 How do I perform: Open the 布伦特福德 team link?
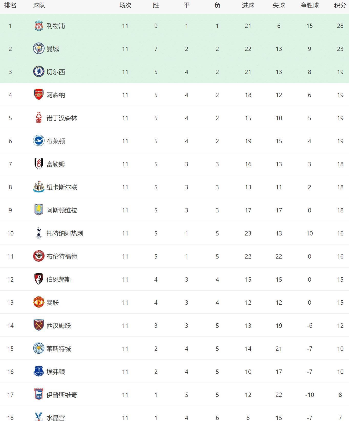coord(62,256)
